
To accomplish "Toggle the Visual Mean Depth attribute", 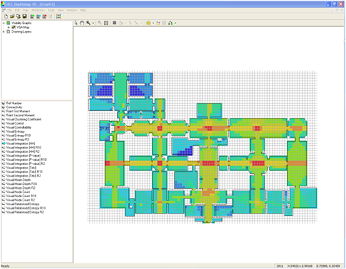I will 18,180.
